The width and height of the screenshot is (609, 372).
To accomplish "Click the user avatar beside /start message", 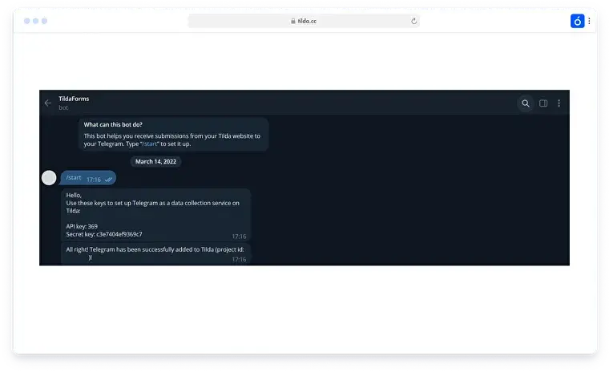I will [x=49, y=178].
